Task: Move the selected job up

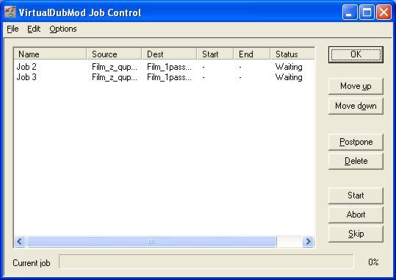Action: (356, 86)
